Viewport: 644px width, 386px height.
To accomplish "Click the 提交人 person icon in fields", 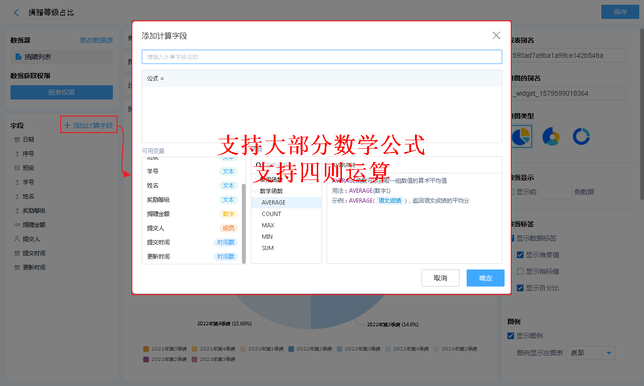I will click(17, 239).
